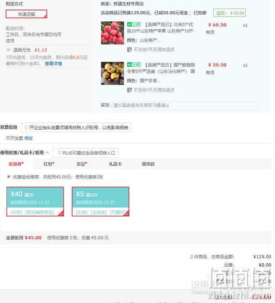Image resolution: width=275 pixels, height=303 pixels.
Task: Toggle the ¥5 满105 coupon
Action: pyautogui.click(x=101, y=201)
